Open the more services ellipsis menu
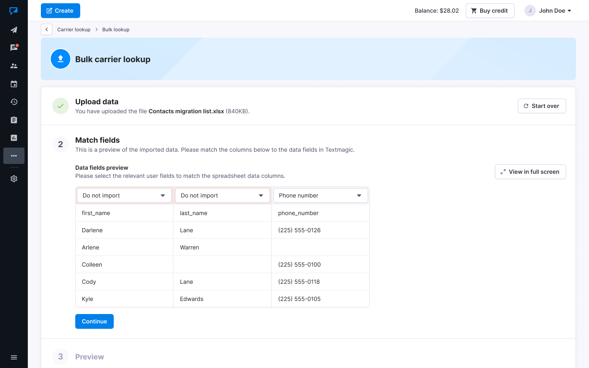This screenshot has height=368, width=589. click(14, 156)
